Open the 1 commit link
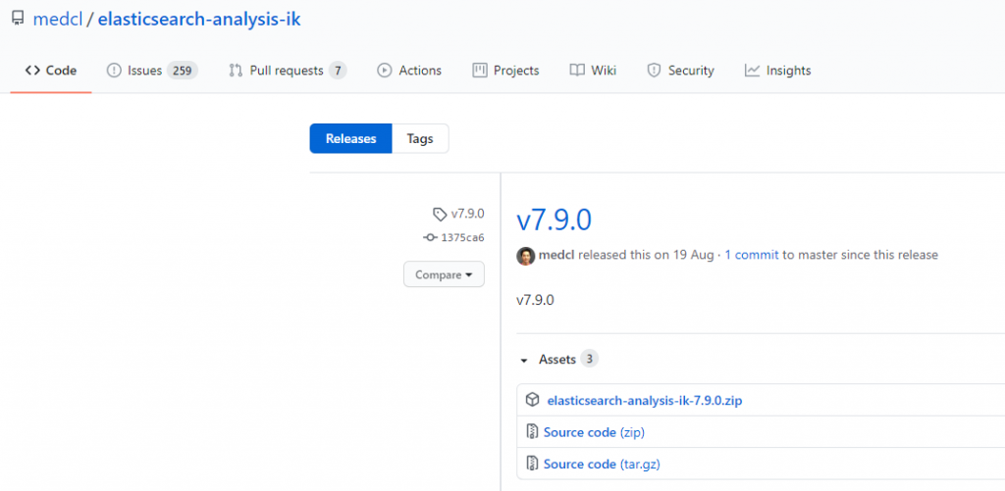Viewport: 1005px width, 491px height. click(x=752, y=255)
